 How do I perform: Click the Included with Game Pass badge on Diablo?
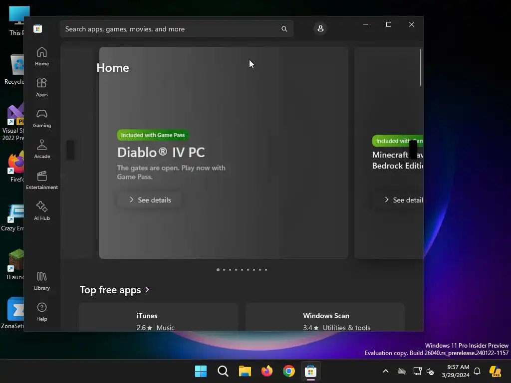click(153, 135)
